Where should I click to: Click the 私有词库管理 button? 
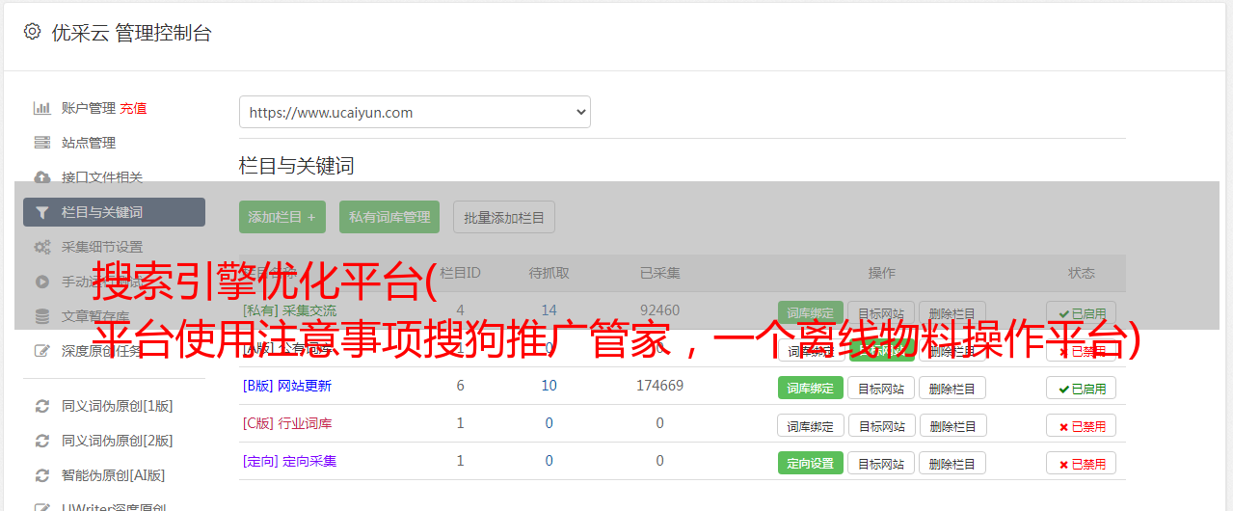(389, 217)
